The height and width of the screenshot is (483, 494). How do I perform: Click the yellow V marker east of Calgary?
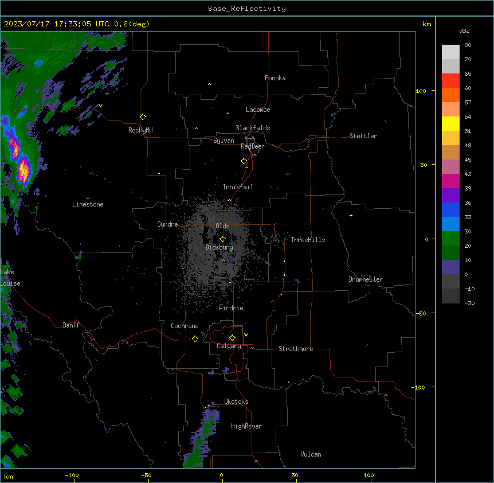(246, 335)
